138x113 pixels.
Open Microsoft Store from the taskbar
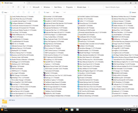click(72, 110)
